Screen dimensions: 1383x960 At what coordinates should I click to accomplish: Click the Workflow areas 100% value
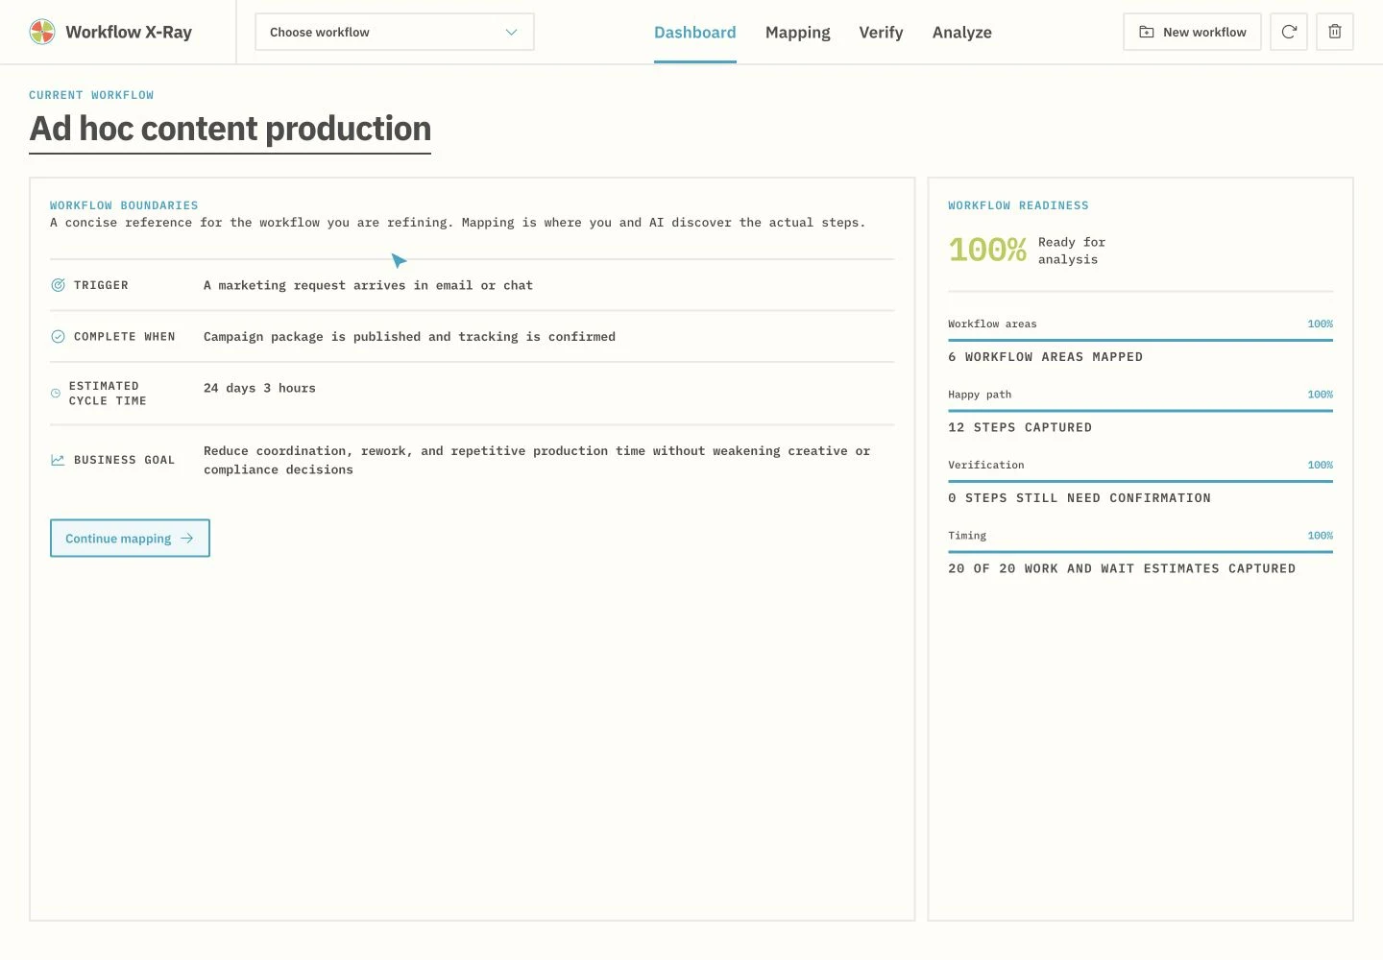[1320, 324]
